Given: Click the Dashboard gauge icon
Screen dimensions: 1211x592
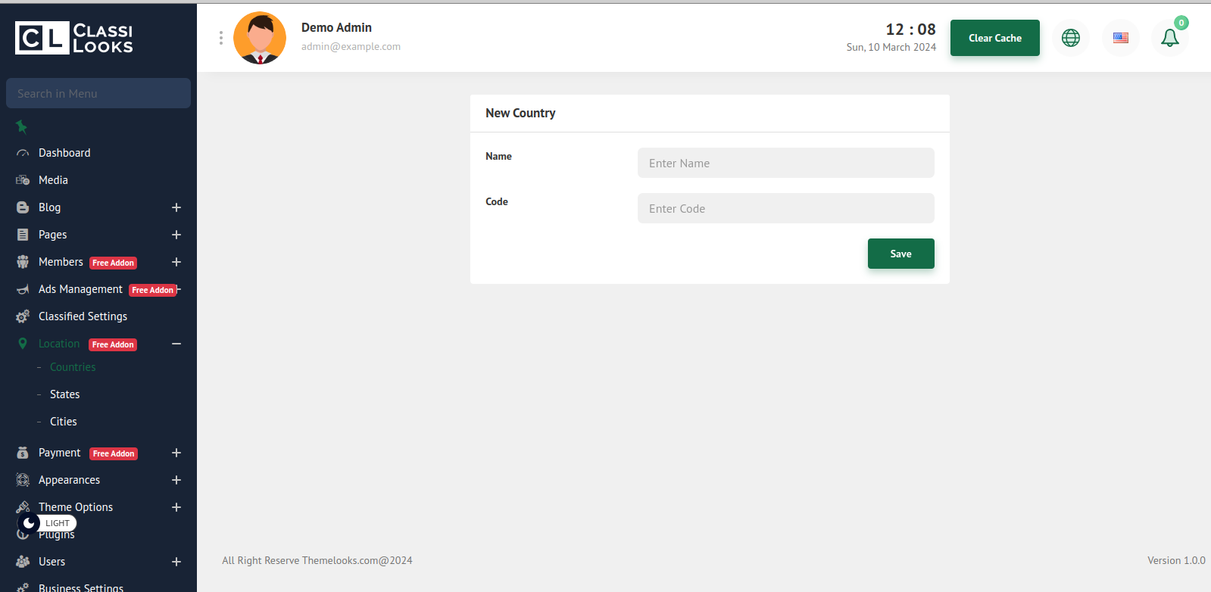Looking at the screenshot, I should [23, 153].
